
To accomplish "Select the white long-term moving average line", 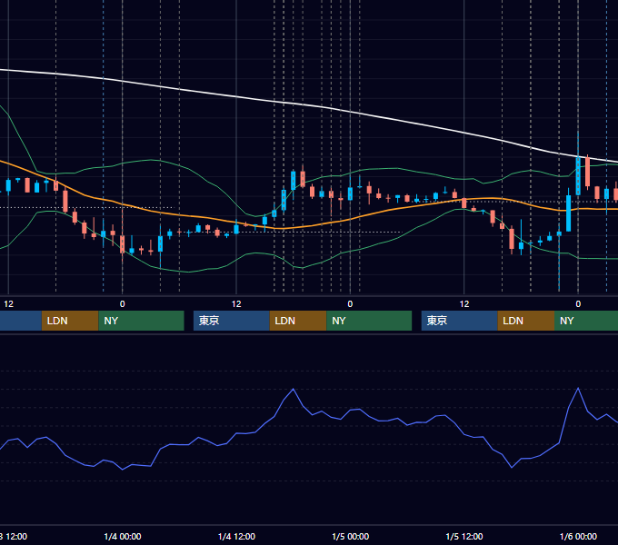I will pyautogui.click(x=309, y=105).
